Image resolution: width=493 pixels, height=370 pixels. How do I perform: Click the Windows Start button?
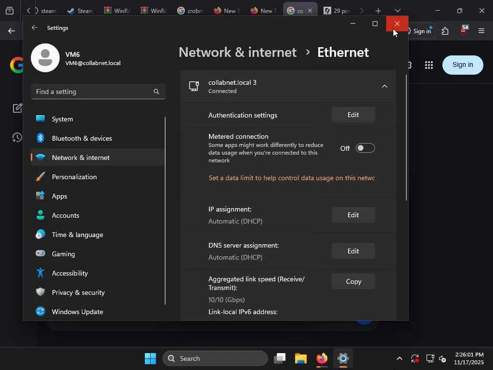150,358
